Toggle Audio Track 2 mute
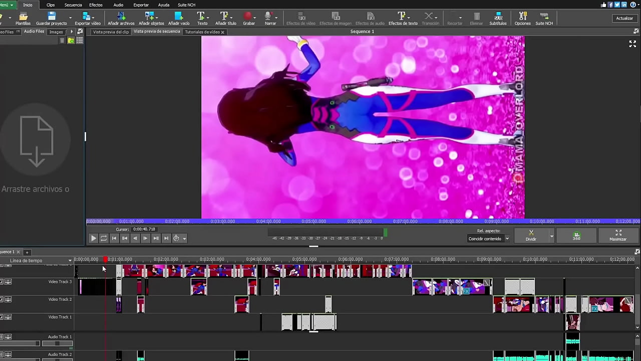Viewport: 641px width, 361px height. pyautogui.click(x=2, y=354)
